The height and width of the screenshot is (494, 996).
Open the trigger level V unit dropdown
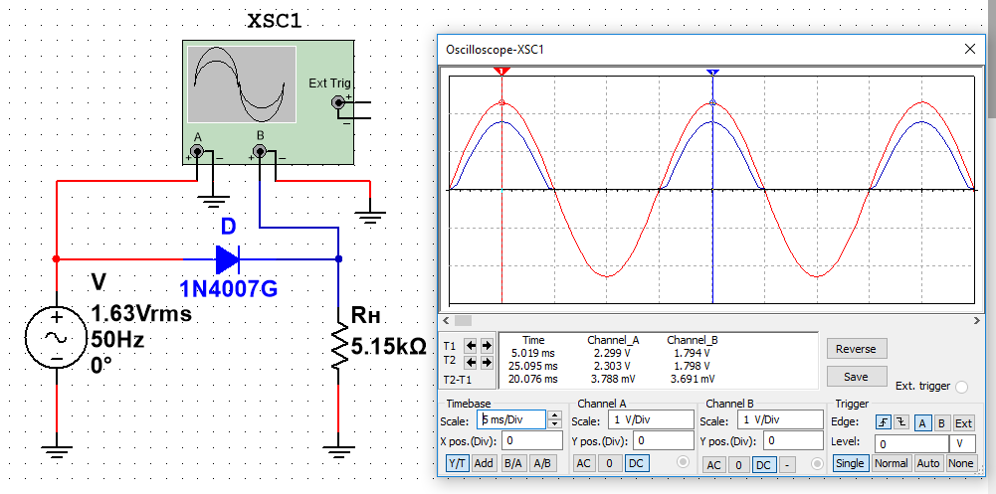pos(962,443)
